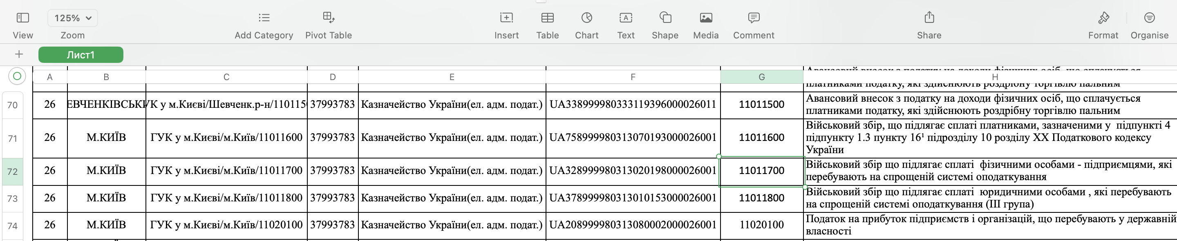Open the Organise panel
Screen dimensions: 1177x241
(x=1149, y=18)
